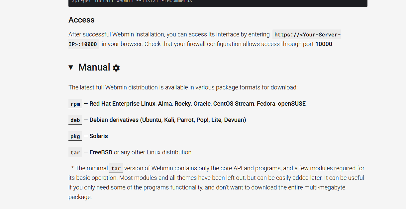This screenshot has width=406, height=209.
Task: Click the Red Hat Enterprise Linux text
Action: click(122, 104)
